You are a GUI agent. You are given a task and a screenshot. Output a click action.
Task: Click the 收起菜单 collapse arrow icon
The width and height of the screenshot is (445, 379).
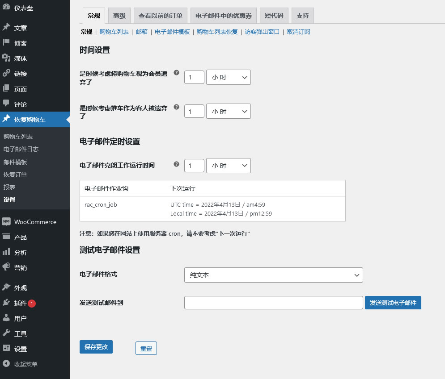(6, 363)
